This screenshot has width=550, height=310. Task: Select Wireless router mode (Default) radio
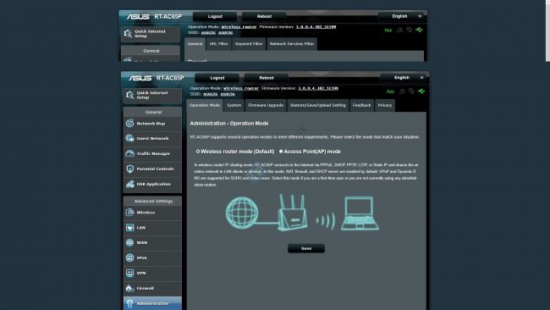pos(198,152)
